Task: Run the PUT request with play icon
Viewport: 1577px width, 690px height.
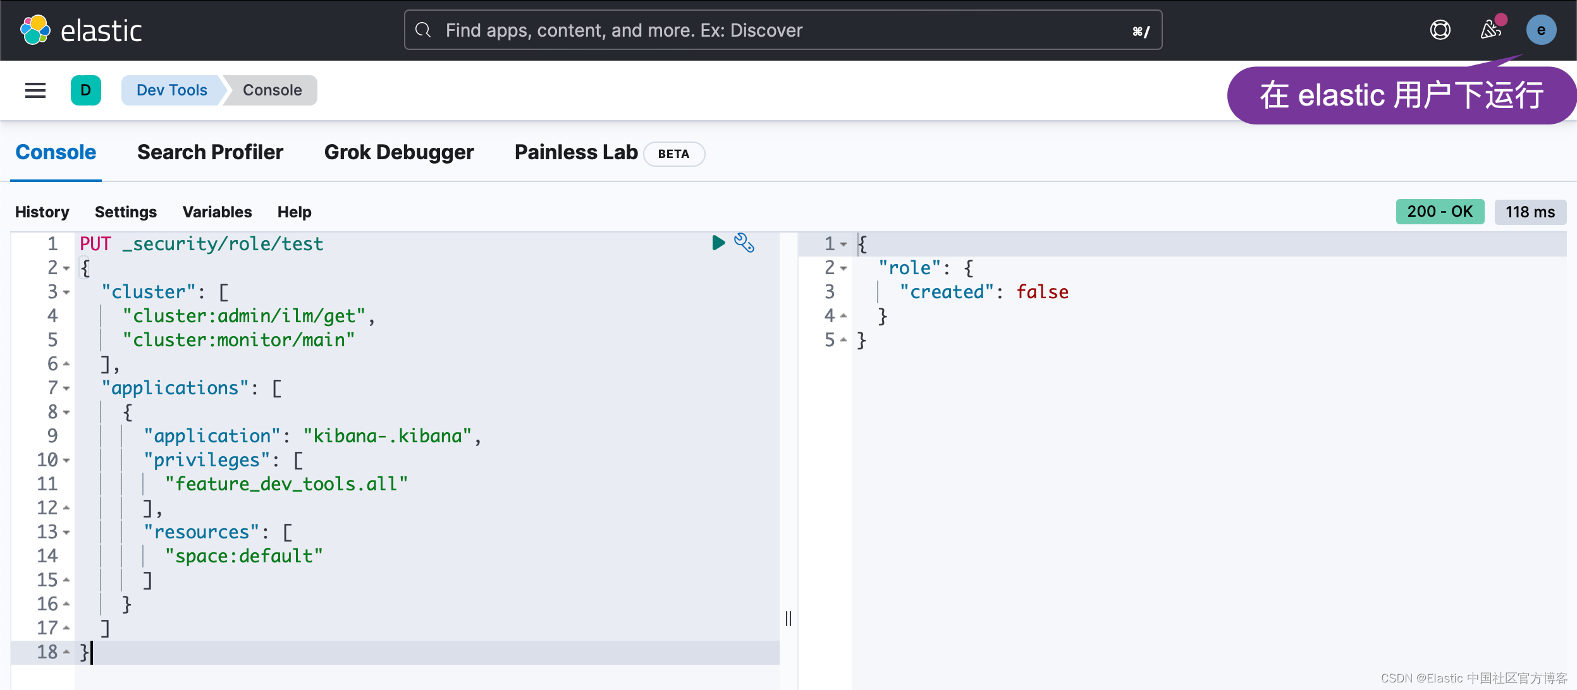Action: pos(718,243)
